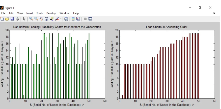Click the shortest red bar at node 2
221x109 pixels.
point(123,97)
